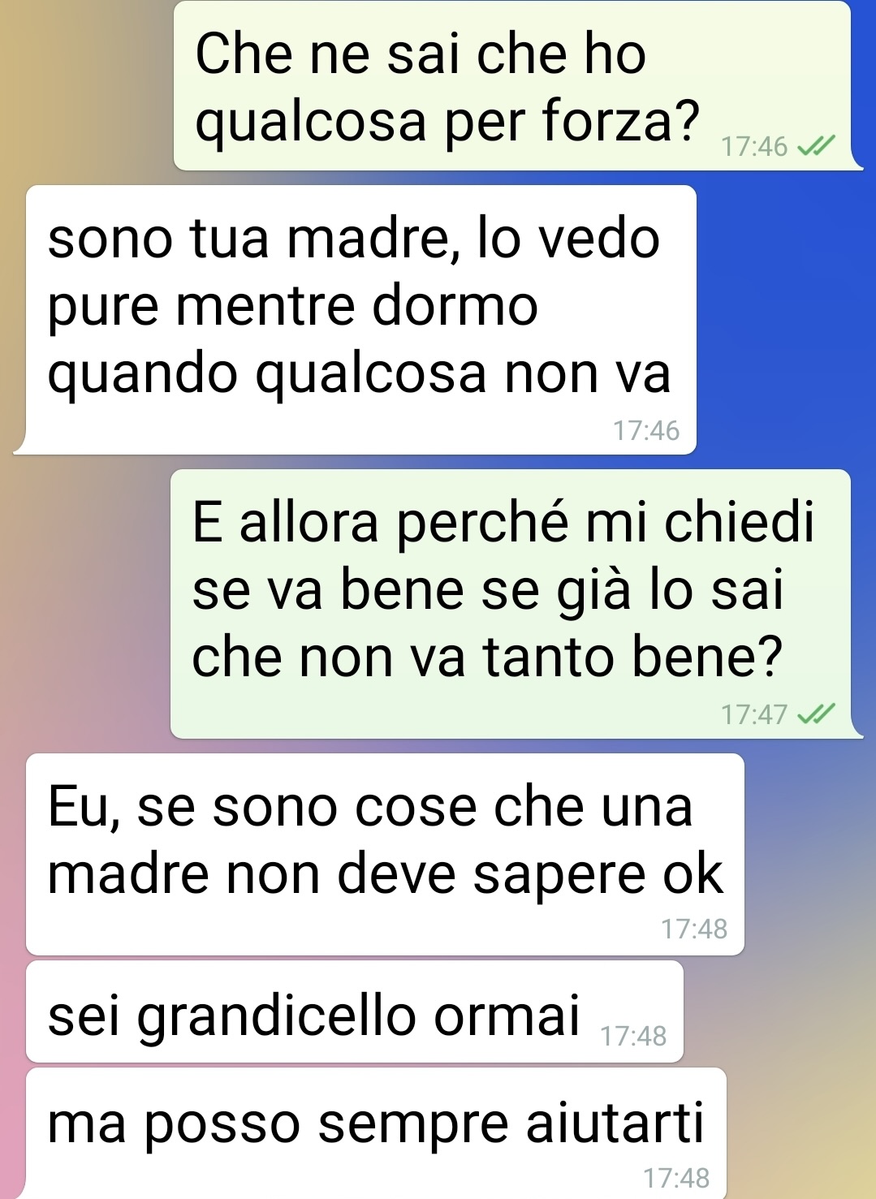The width and height of the screenshot is (876, 1199).
Task: Tap the 17:48 timestamp under 'madre non deve sapere ok'
Action: (694, 929)
